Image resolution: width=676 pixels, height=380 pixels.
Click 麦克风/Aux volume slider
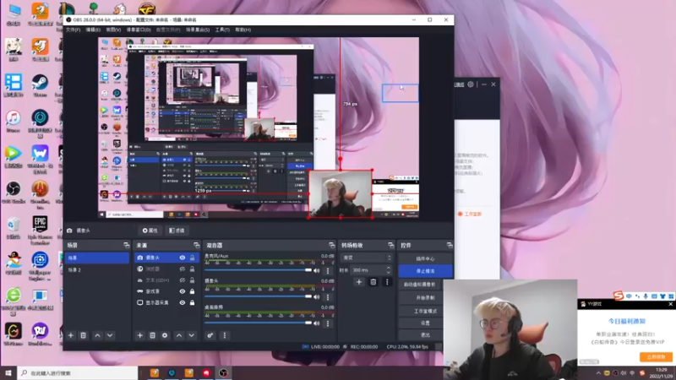tap(258, 270)
